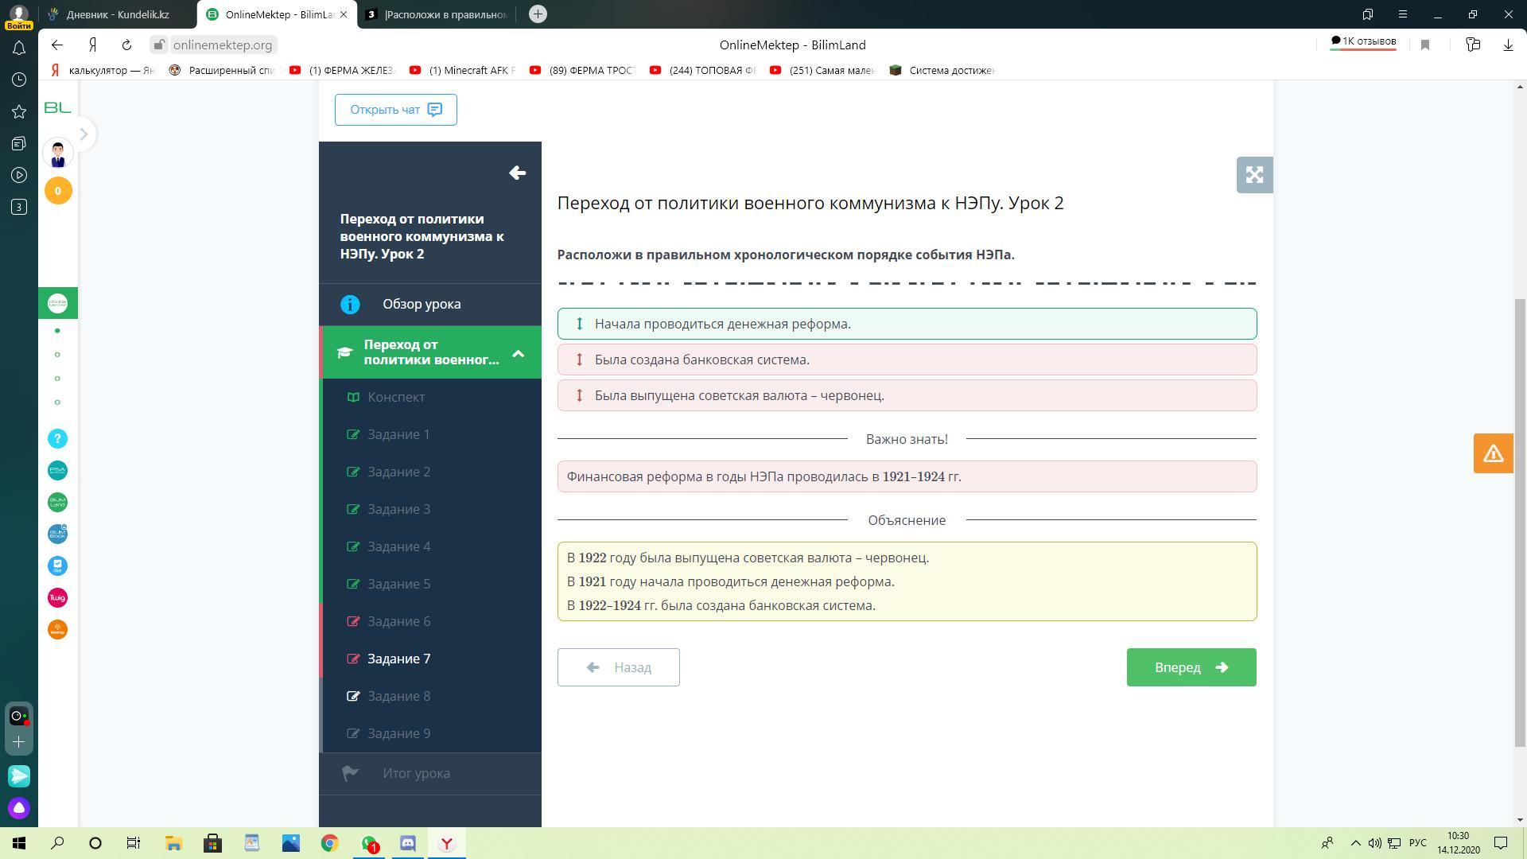
Task: Click the browser page reload icon
Action: click(126, 45)
